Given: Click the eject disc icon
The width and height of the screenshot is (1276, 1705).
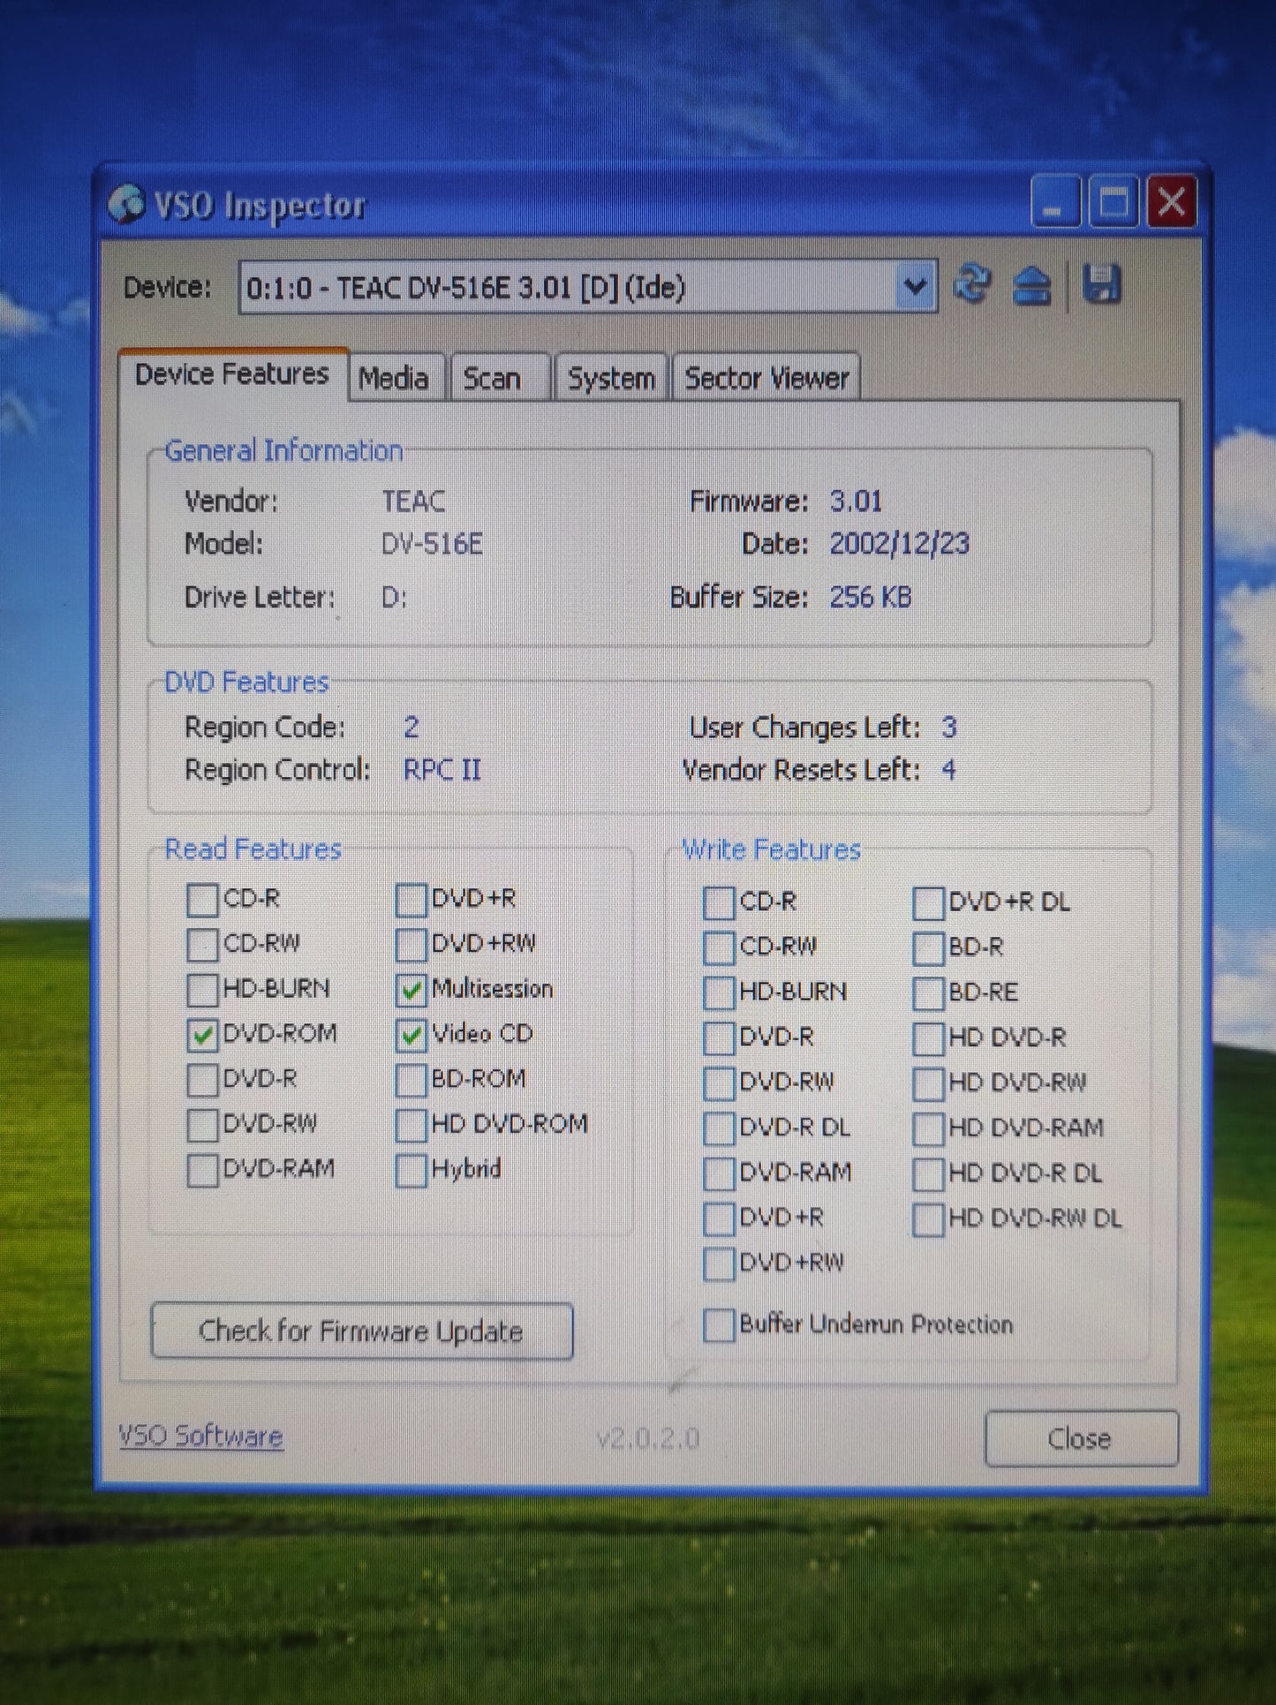Looking at the screenshot, I should pos(1031,286).
